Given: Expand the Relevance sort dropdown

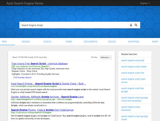Looking at the screenshot, I should tap(106, 57).
